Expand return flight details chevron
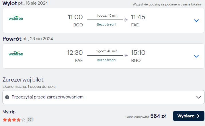The width and height of the screenshot is (205, 126). coord(196,56)
